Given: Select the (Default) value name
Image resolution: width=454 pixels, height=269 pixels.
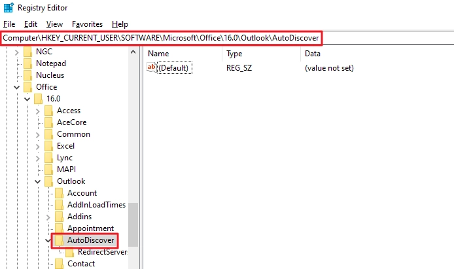Looking at the screenshot, I should [174, 68].
